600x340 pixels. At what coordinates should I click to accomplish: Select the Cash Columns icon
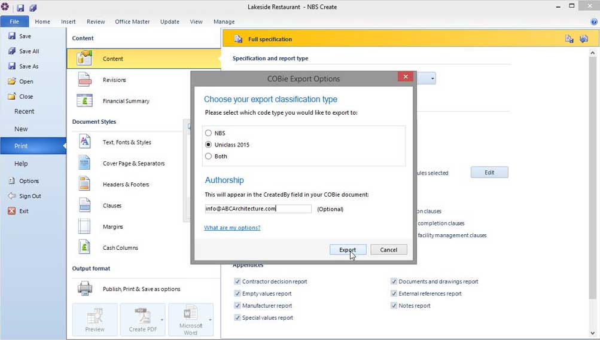coord(84,247)
